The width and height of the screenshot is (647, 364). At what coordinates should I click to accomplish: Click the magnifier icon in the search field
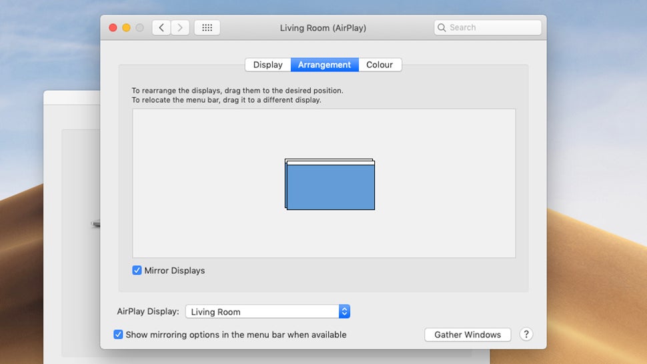442,27
